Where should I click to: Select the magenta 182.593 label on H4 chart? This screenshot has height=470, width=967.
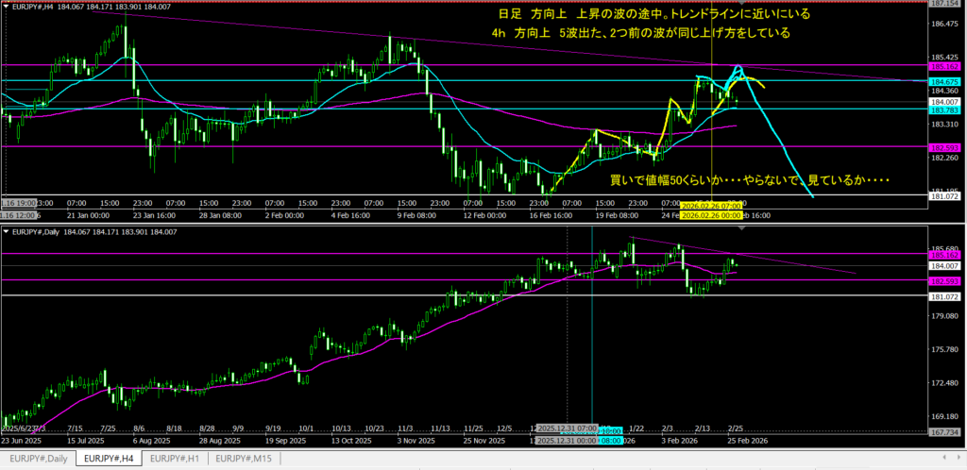[x=944, y=146]
